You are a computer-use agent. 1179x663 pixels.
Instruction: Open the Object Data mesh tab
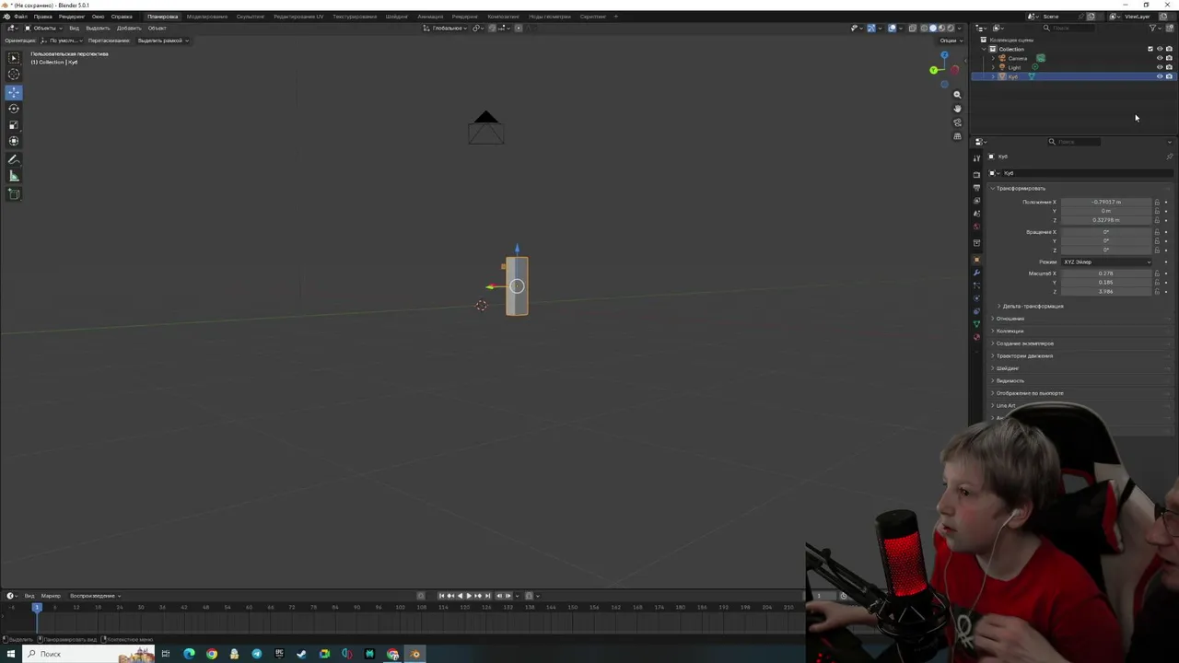click(977, 324)
